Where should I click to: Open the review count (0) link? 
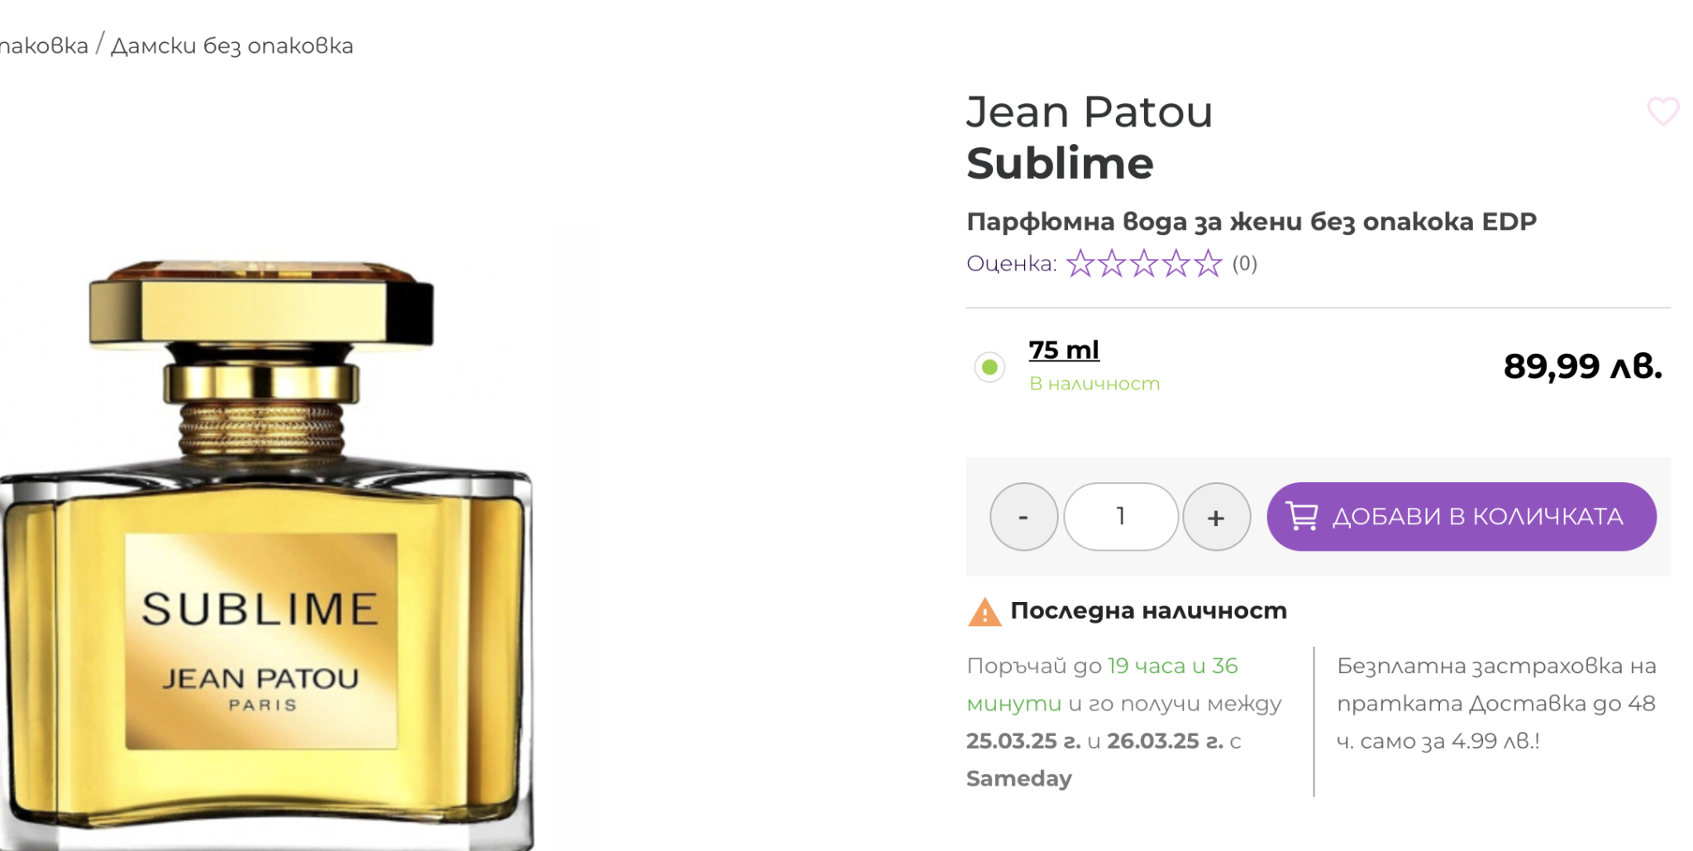pyautogui.click(x=1244, y=264)
